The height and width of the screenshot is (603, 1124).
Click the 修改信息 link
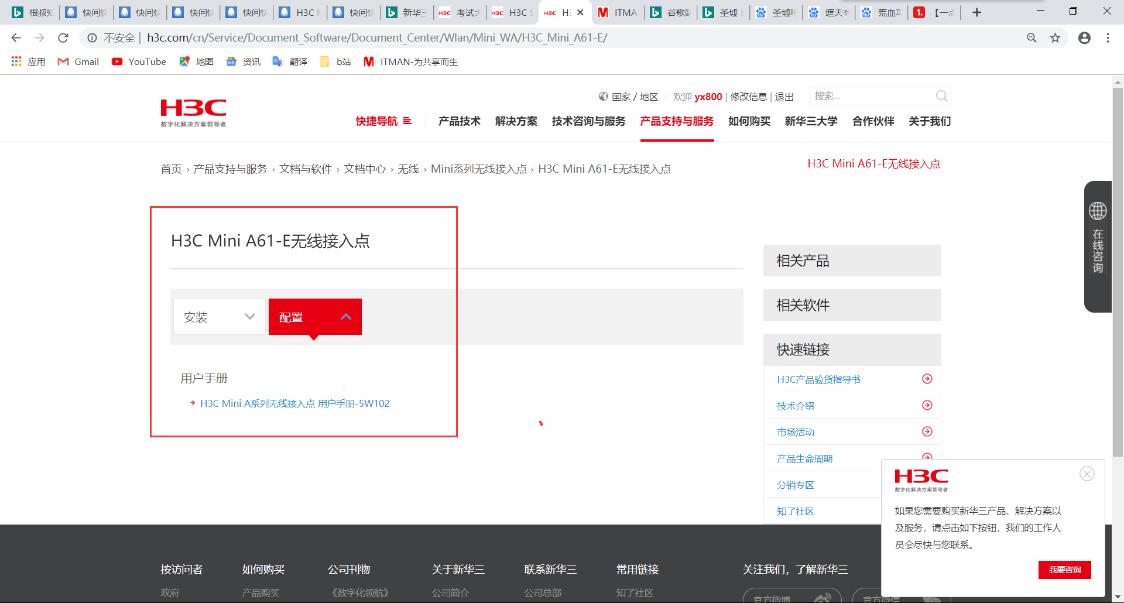[748, 97]
